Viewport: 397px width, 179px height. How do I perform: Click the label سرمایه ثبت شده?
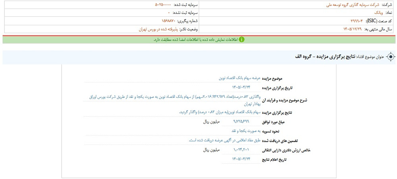tap(185, 5)
